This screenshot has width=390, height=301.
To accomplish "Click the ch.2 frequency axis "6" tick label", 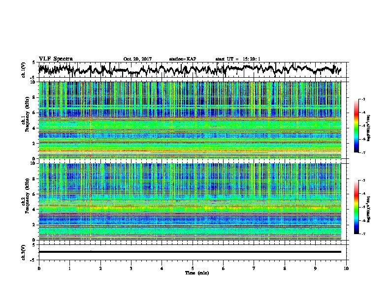I will tap(35, 194).
